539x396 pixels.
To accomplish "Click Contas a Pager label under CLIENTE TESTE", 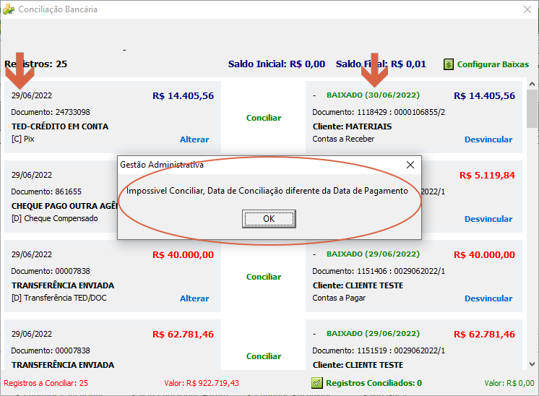I will click(x=339, y=298).
